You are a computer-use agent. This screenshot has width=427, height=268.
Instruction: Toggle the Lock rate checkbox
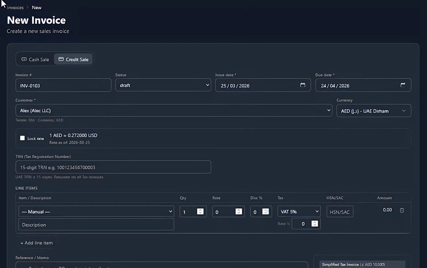tap(22, 138)
